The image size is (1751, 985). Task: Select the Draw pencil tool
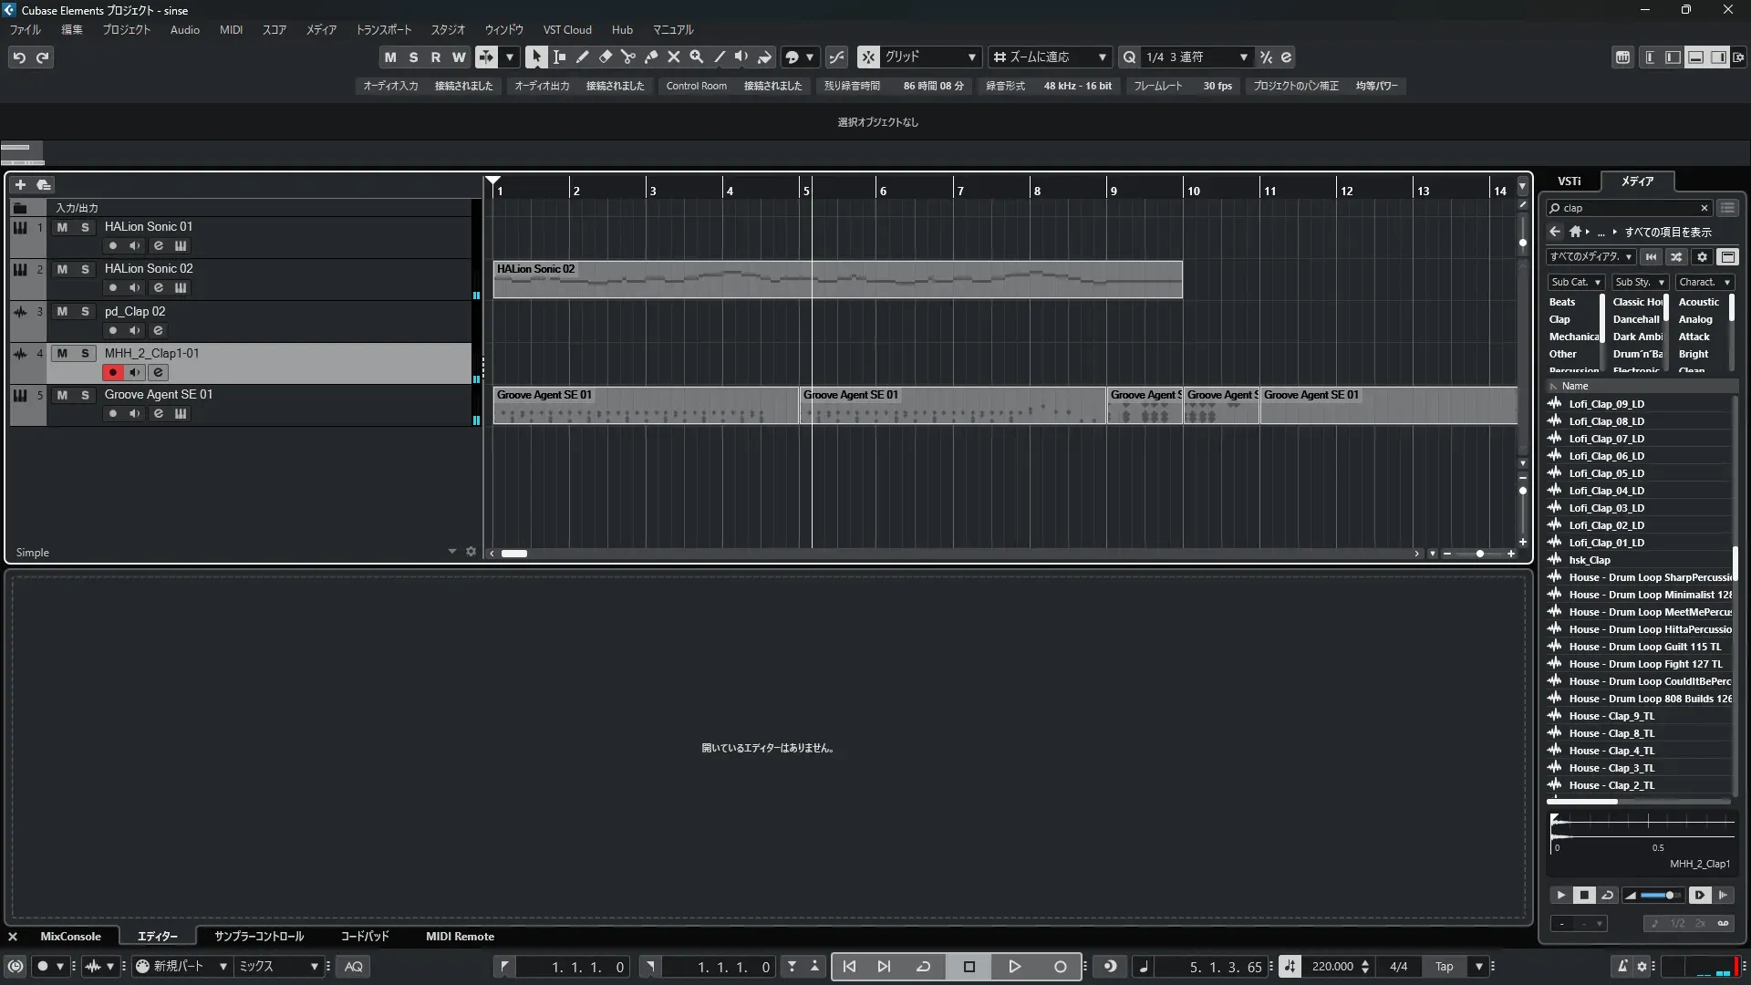(x=582, y=57)
